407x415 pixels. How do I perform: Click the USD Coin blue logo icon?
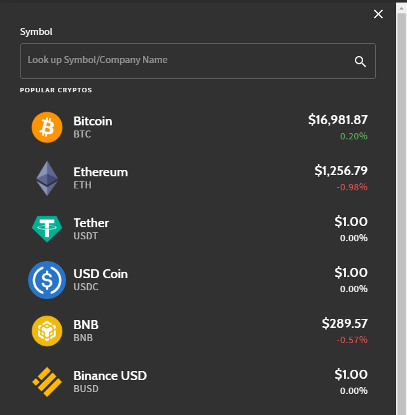coord(47,279)
